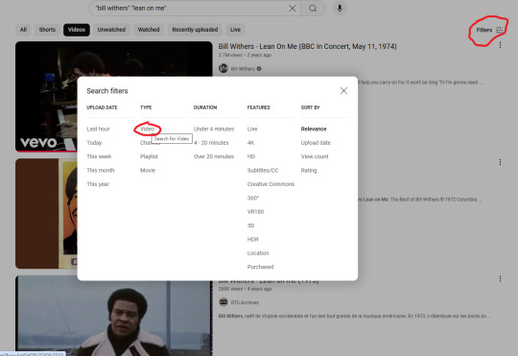The image size is (518, 356).
Task: Filter duration Under 4 minutes
Action: tap(214, 129)
